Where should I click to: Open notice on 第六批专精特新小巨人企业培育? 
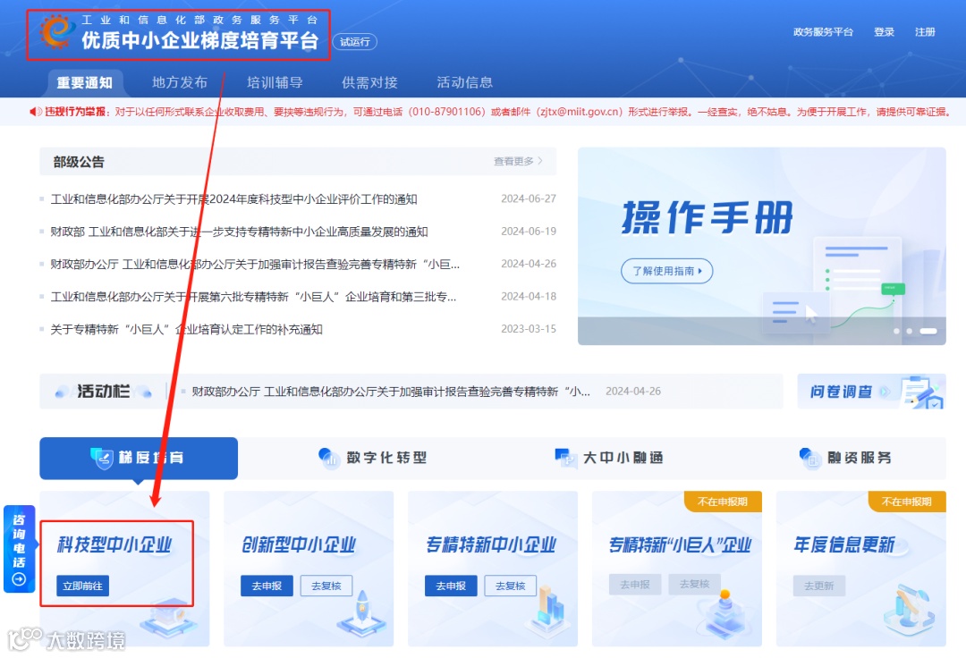click(x=253, y=298)
